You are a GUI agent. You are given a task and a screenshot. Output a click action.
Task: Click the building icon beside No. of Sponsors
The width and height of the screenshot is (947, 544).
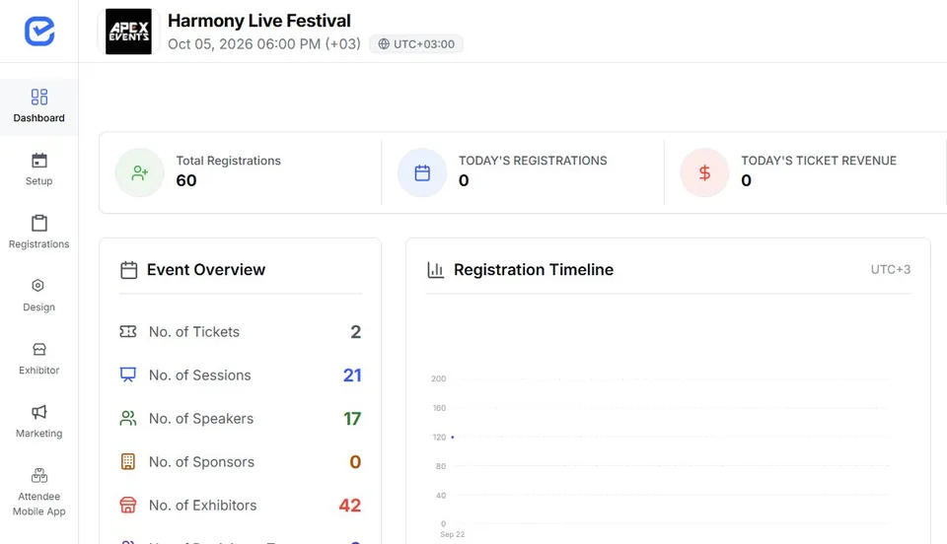(128, 461)
